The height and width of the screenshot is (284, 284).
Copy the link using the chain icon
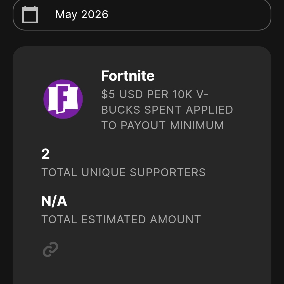tap(50, 249)
